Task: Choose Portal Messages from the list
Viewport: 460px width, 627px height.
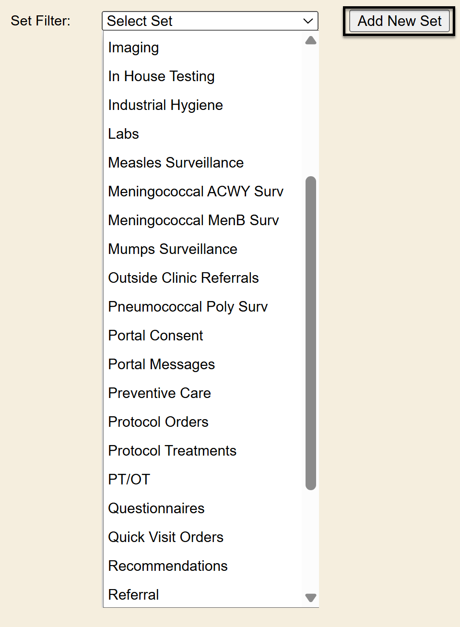Action: click(161, 364)
